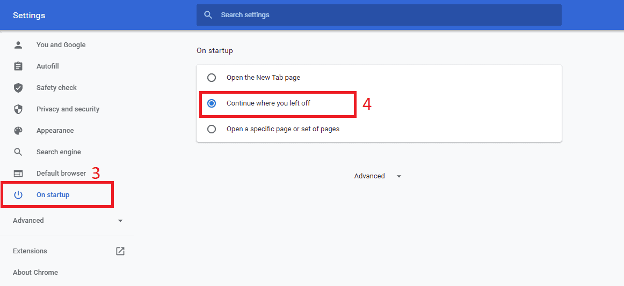Expand Advanced settings below On startup card
This screenshot has width=624, height=286.
(378, 176)
